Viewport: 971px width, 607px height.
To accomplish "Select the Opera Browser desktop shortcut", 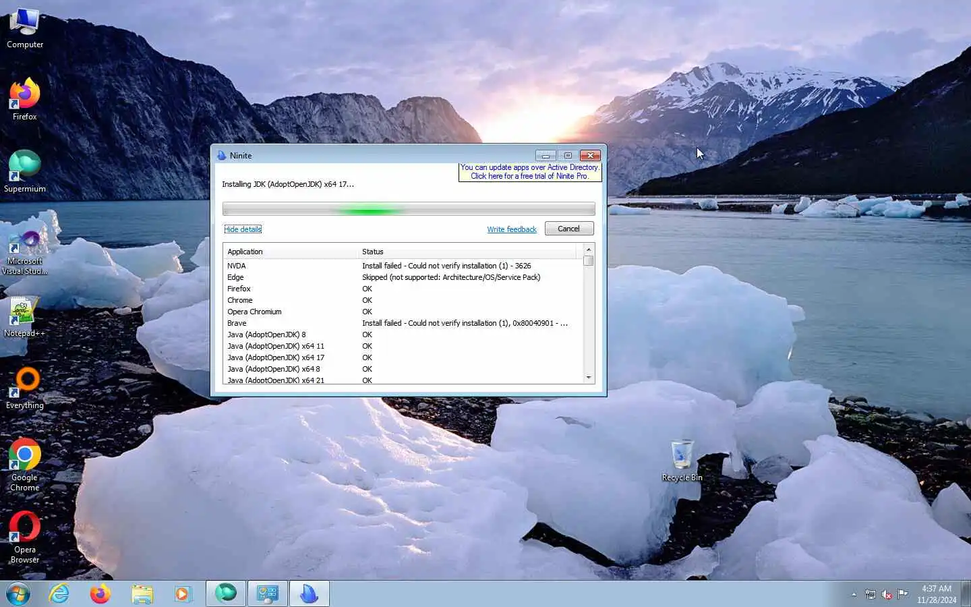I will click(x=25, y=538).
